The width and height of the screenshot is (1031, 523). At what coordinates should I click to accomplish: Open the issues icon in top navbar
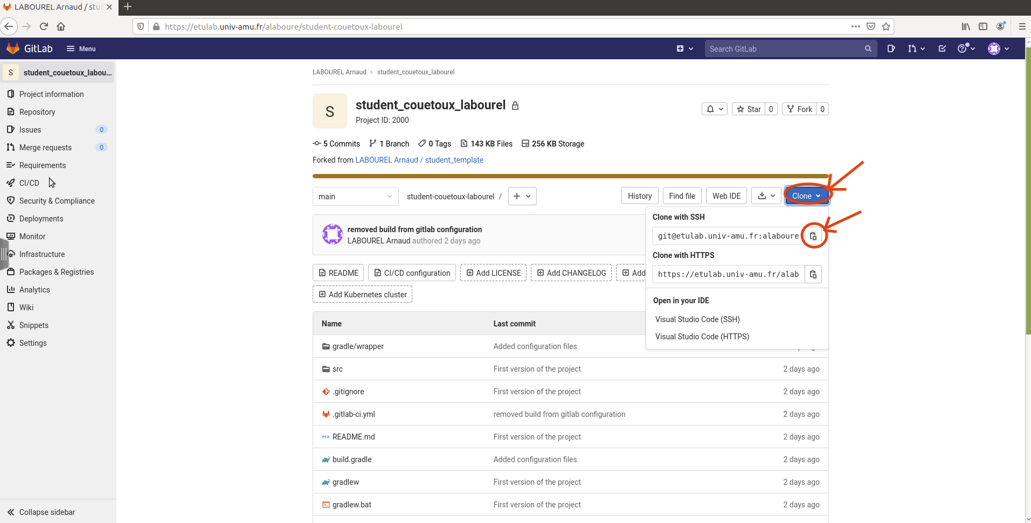[891, 48]
